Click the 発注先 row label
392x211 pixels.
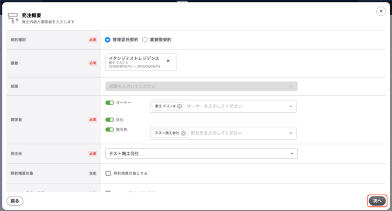pos(16,154)
